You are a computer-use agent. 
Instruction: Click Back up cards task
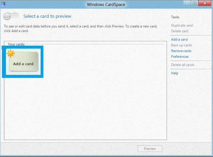182,45
